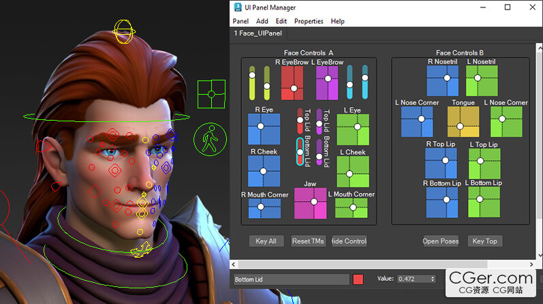This screenshot has width=543, height=304.
Task: Click the Open Poses button
Action: coord(440,241)
